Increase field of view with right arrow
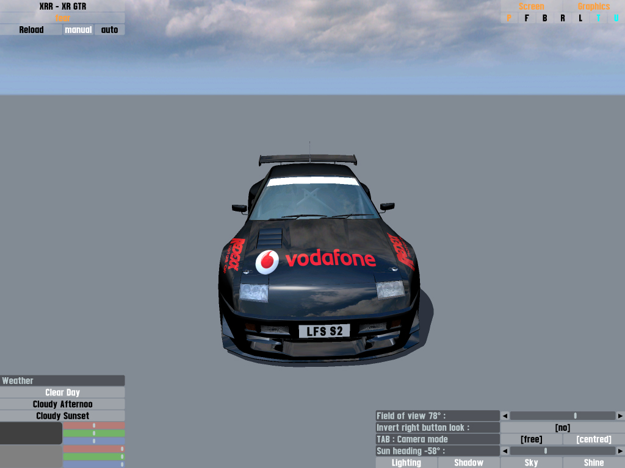625x468 pixels. pos(620,416)
